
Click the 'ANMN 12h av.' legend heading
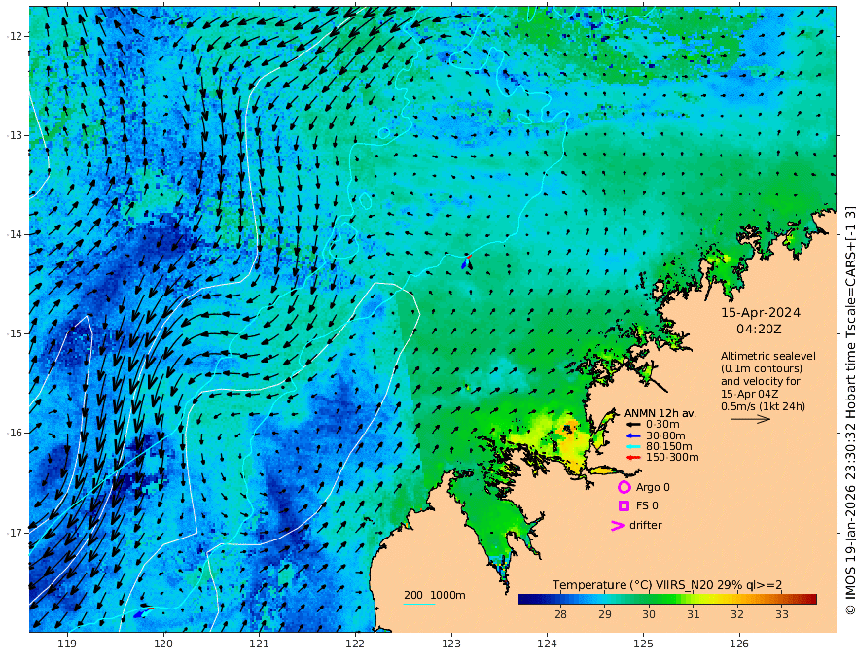660,413
